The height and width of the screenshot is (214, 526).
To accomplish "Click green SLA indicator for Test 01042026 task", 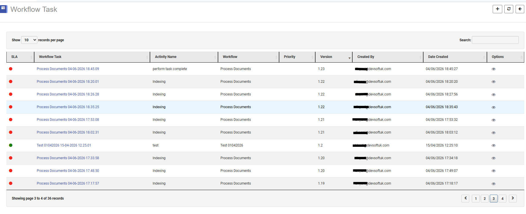I will tap(11, 145).
